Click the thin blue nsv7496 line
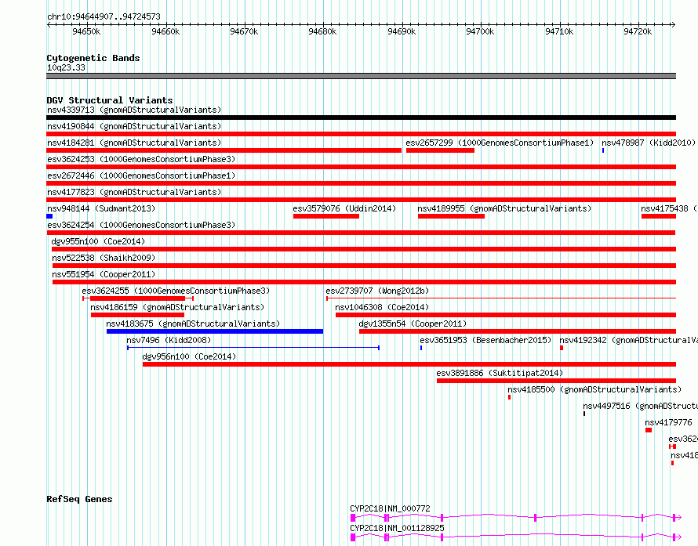This screenshot has height=546, width=698. [x=253, y=348]
